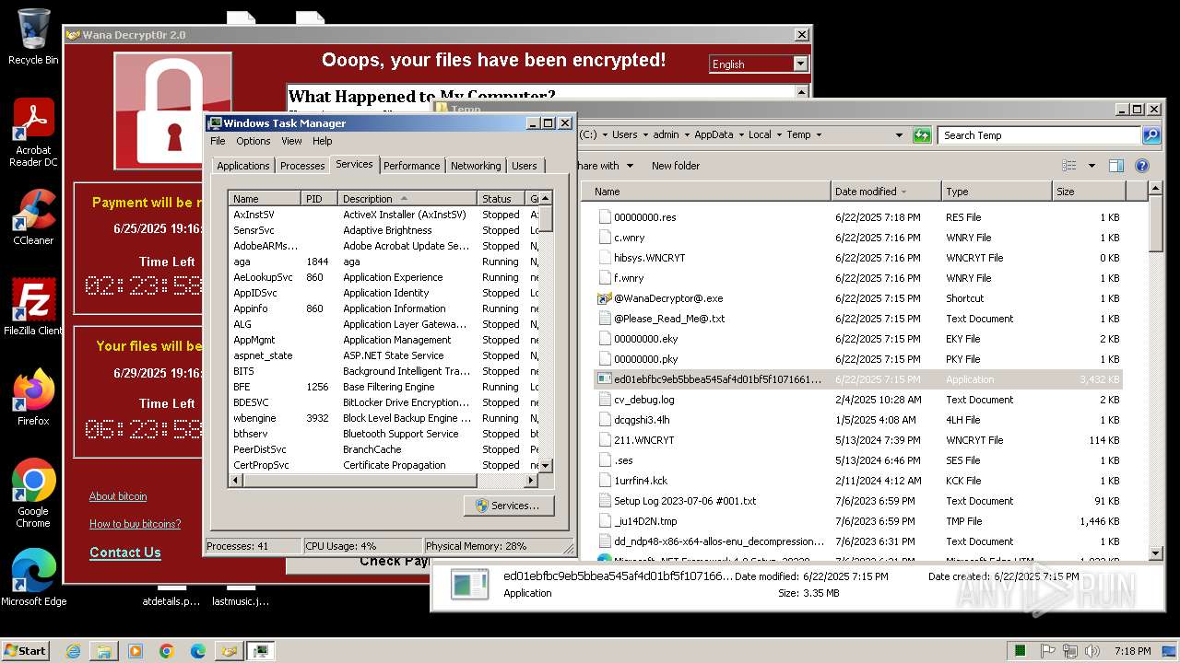
Task: Toggle the Explorer preview pane button
Action: [x=1116, y=166]
